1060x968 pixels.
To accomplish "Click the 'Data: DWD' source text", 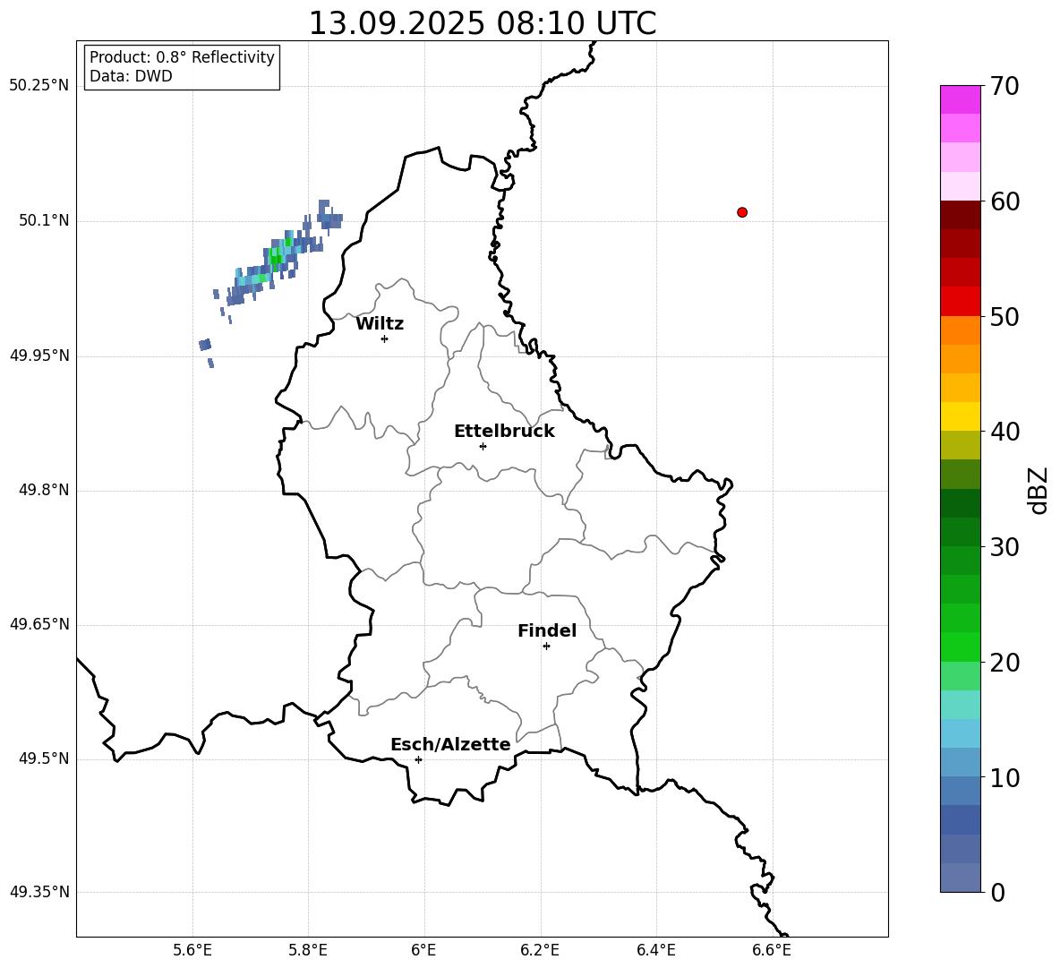I will pos(131,76).
